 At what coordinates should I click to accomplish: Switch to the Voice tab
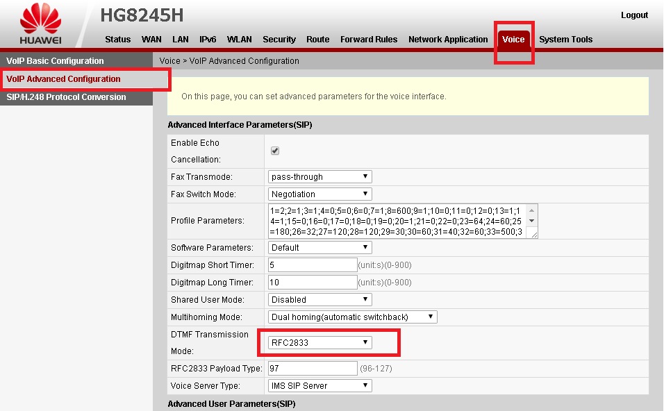(513, 40)
